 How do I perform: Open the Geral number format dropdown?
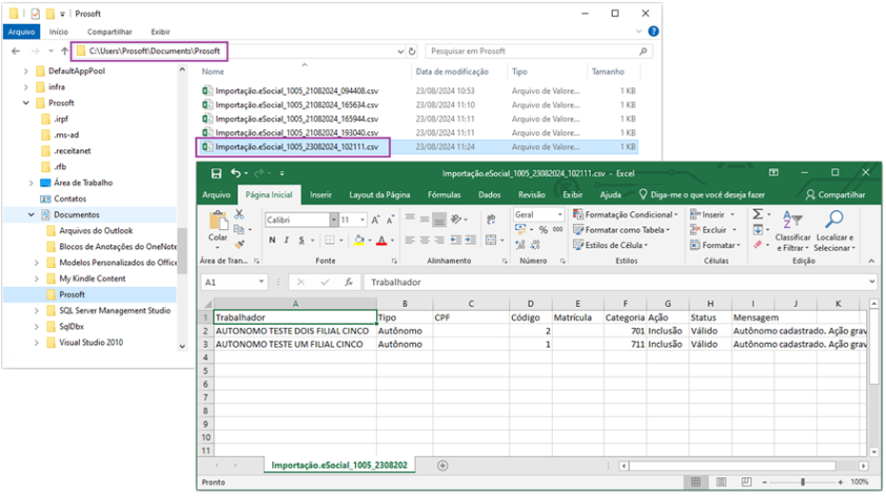[560, 215]
